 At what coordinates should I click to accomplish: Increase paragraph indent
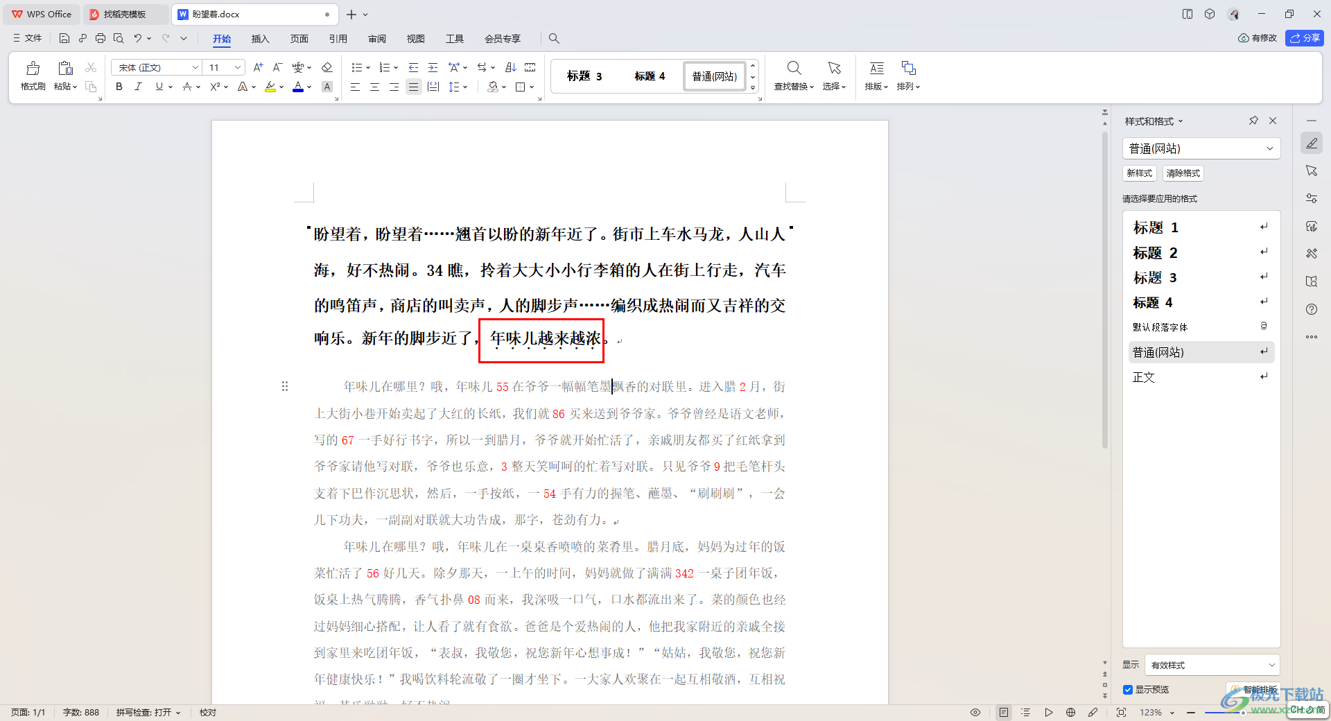pos(433,67)
